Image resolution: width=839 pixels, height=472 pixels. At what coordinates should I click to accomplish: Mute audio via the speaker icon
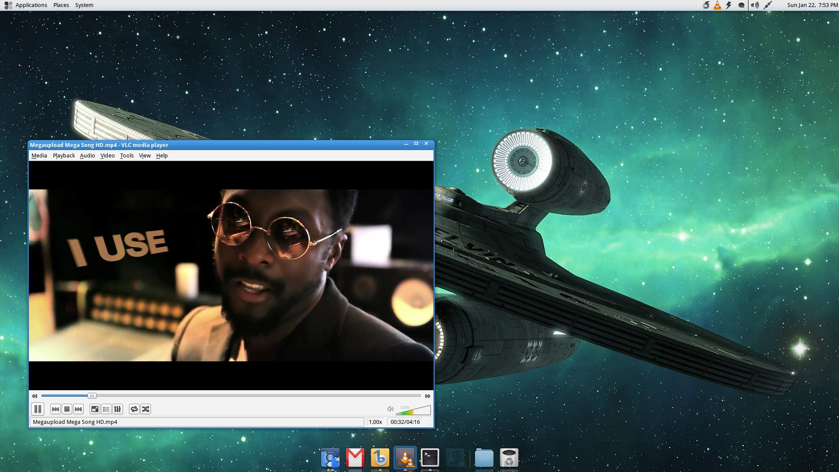click(390, 409)
